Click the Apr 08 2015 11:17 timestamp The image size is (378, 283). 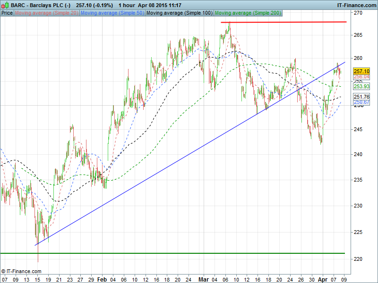pos(163,5)
